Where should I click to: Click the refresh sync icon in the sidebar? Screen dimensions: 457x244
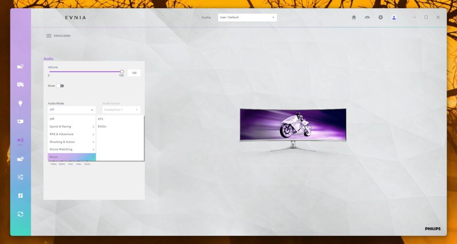coord(20,214)
